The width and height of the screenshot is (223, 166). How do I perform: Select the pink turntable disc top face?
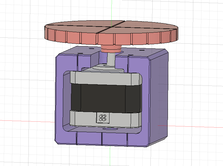[x=111, y=27]
